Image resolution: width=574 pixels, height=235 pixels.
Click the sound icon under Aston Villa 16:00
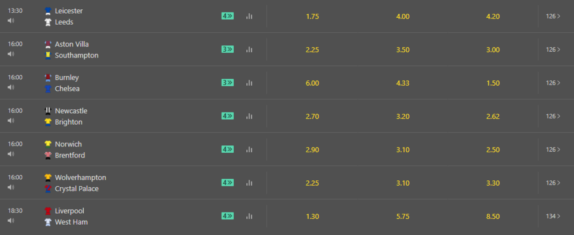pyautogui.click(x=11, y=54)
